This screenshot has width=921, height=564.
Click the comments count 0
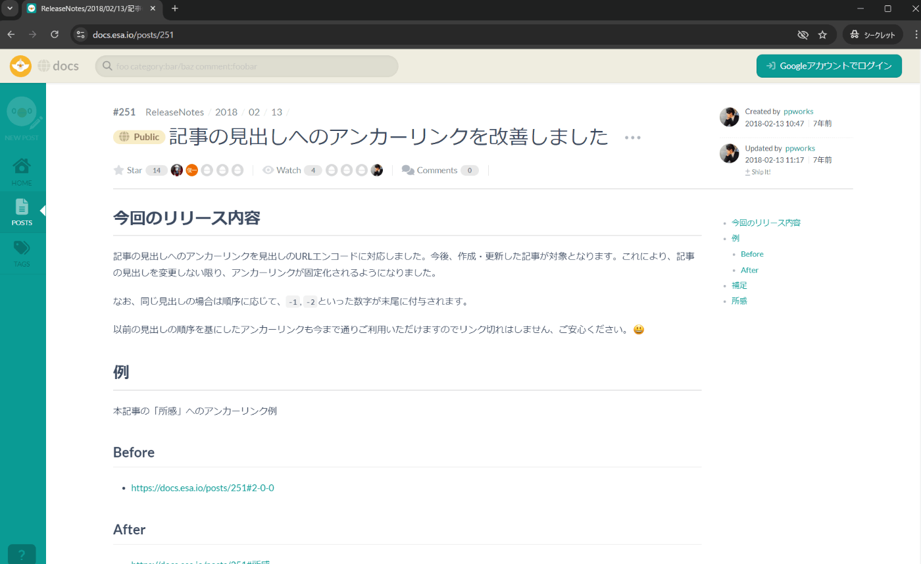tap(469, 170)
